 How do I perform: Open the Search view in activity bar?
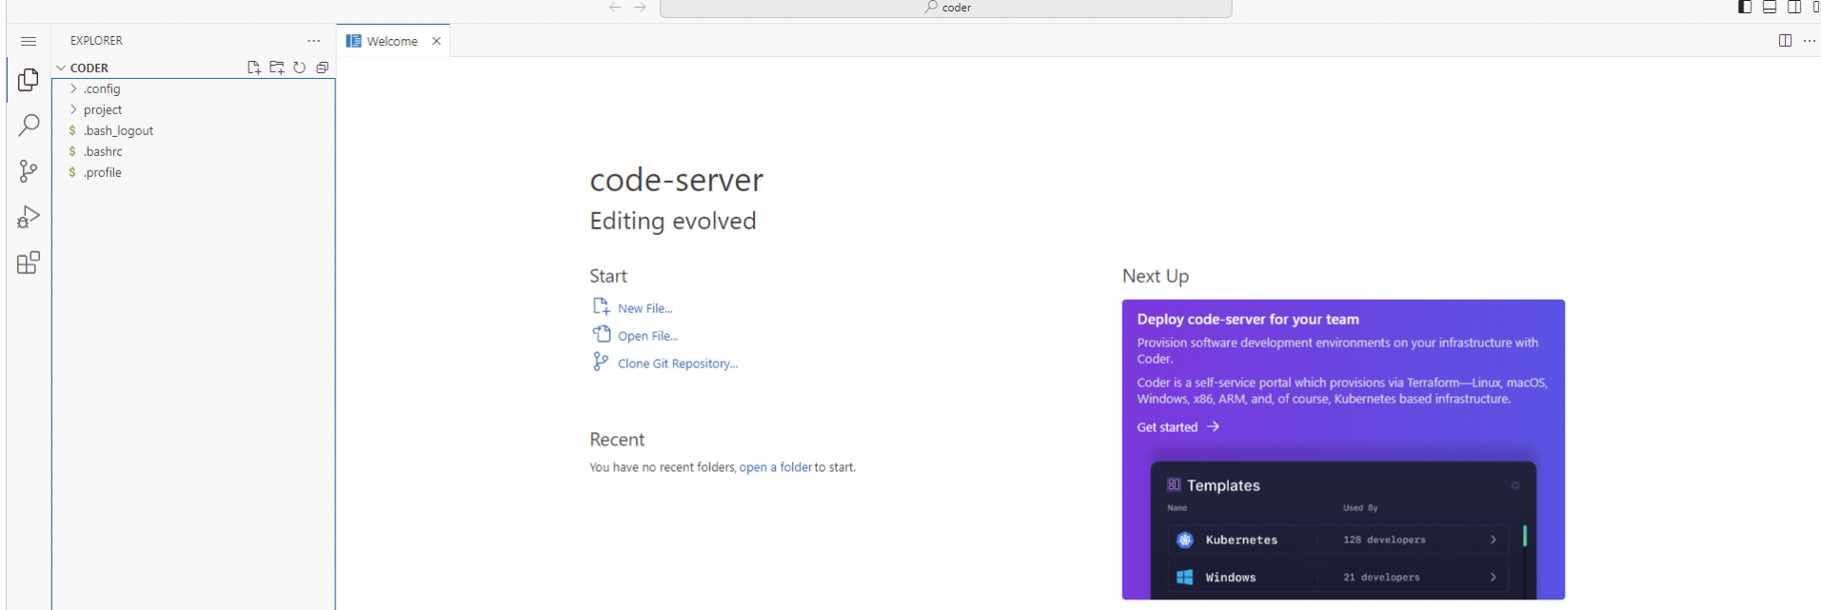coord(29,125)
